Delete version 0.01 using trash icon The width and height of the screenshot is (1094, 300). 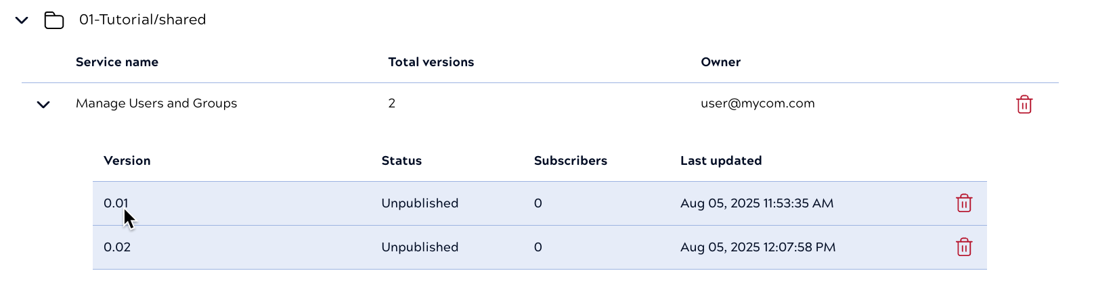pyautogui.click(x=964, y=203)
